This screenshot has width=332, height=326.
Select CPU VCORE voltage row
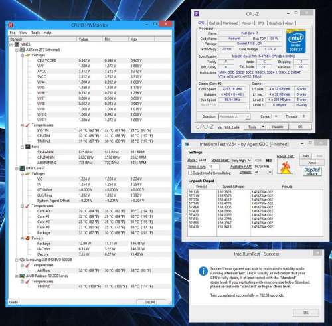pyautogui.click(x=90, y=60)
